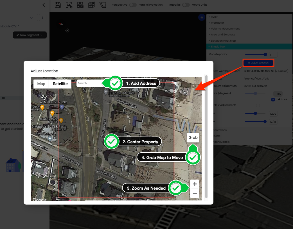
Task: Toggle Imperial / Metric Units switch
Action: click(186, 5)
